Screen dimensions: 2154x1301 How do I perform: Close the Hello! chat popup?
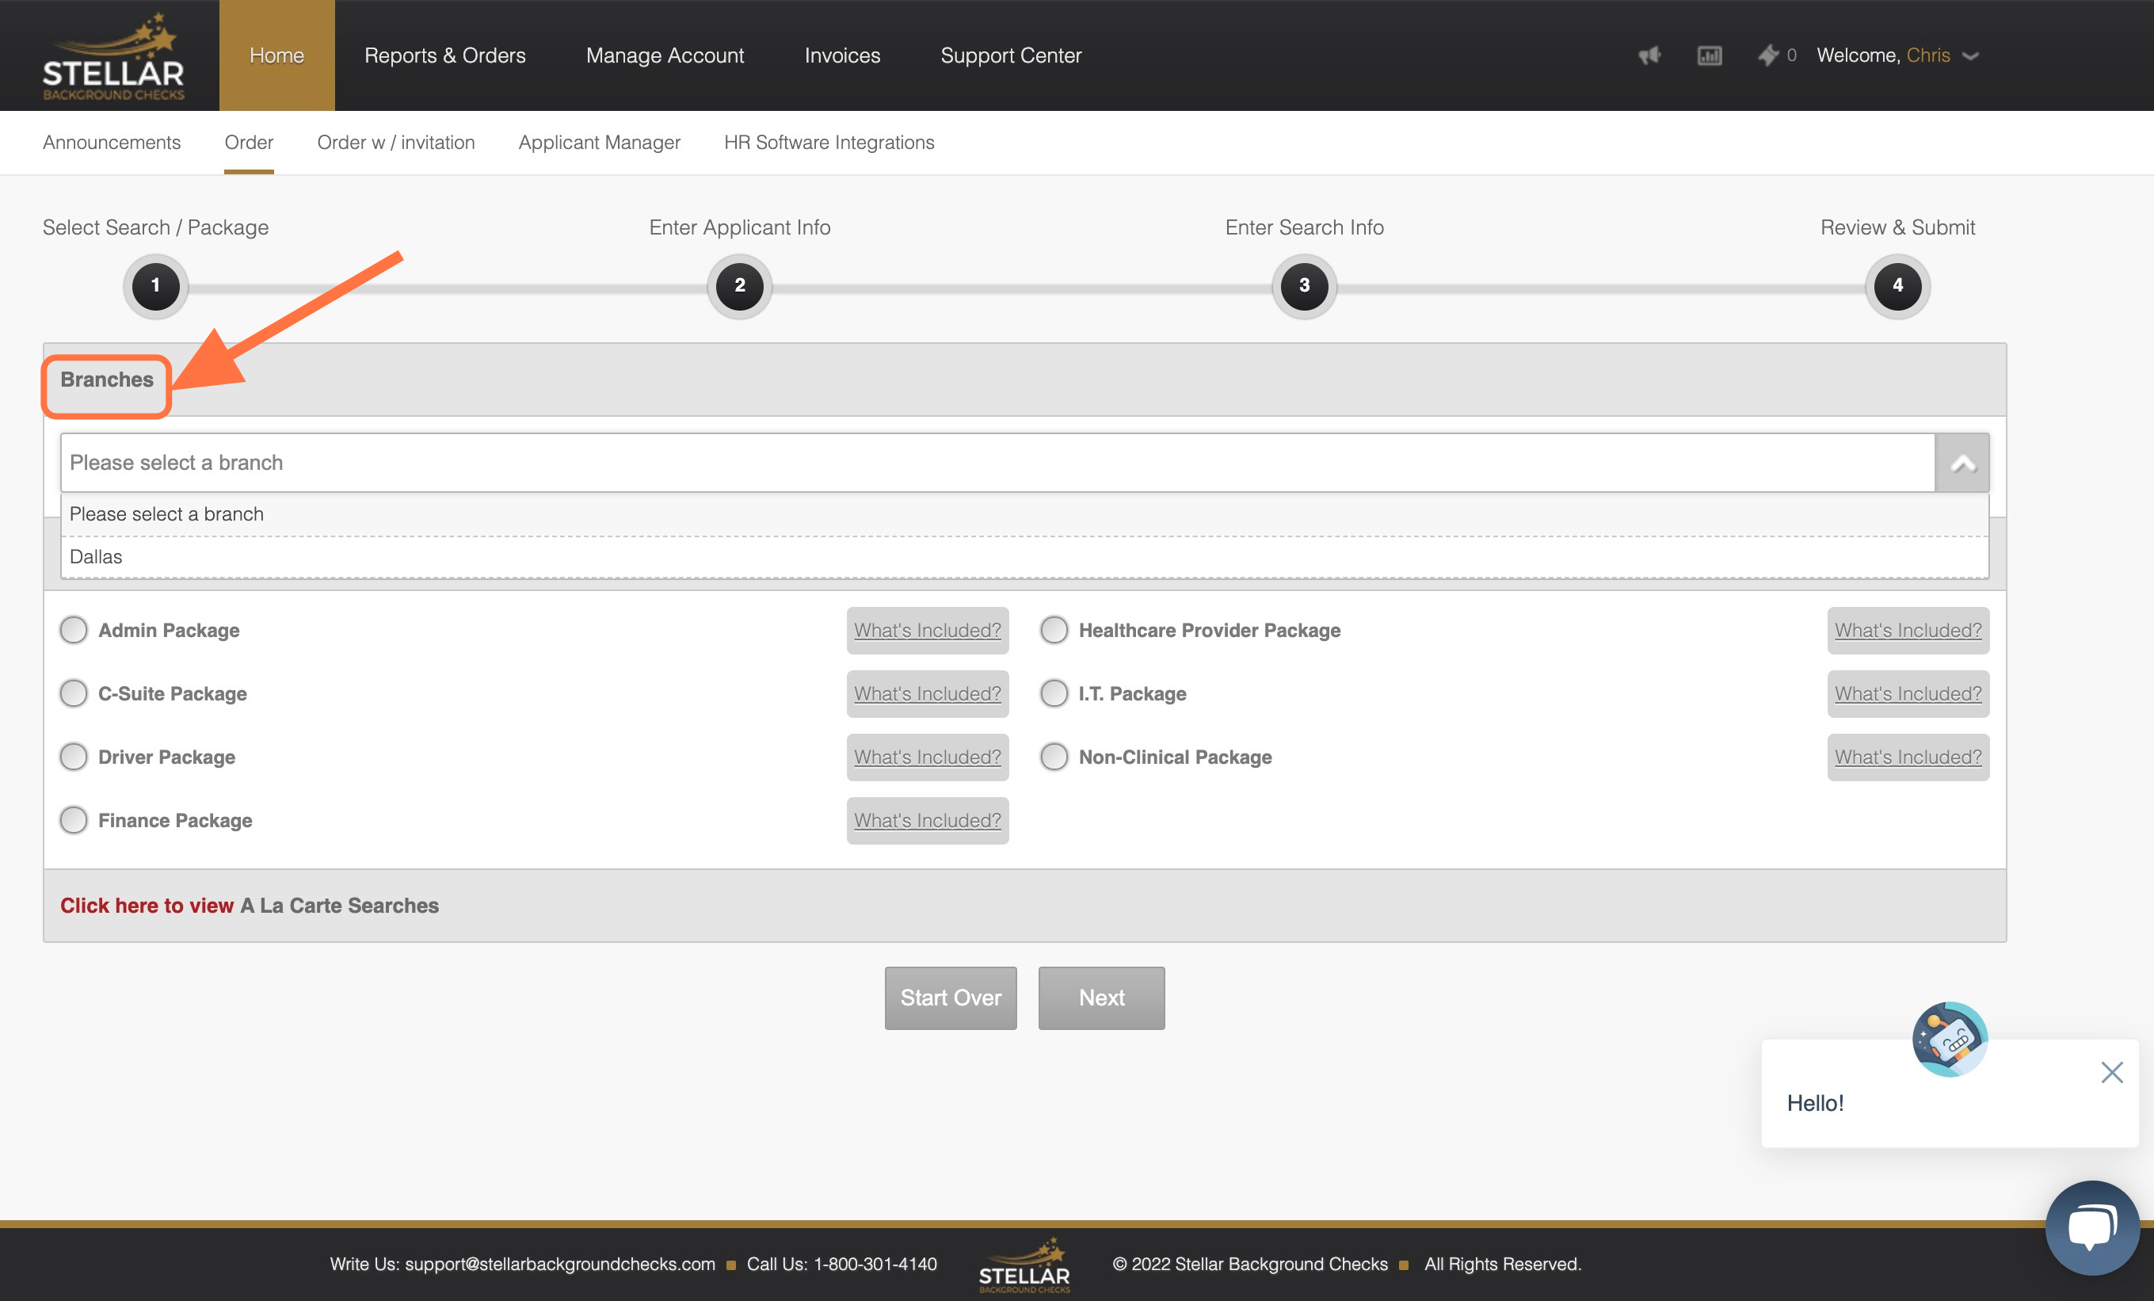pyautogui.click(x=2111, y=1072)
